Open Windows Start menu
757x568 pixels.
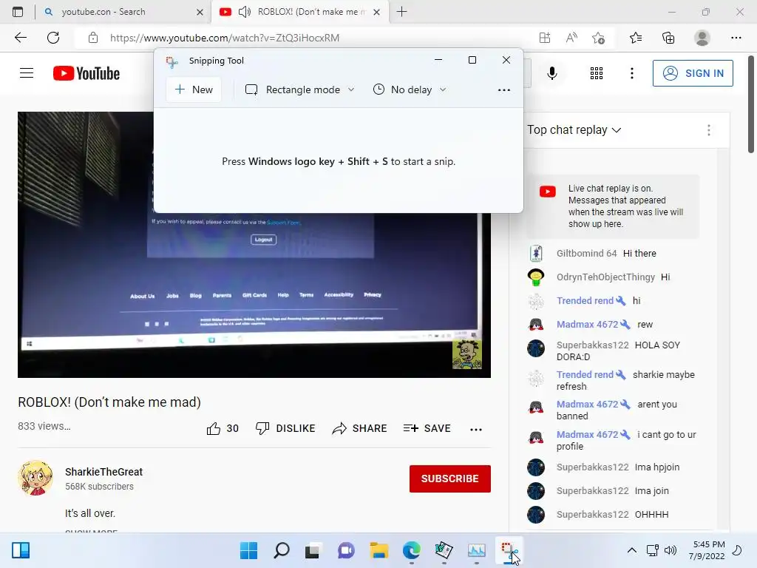pyautogui.click(x=248, y=550)
